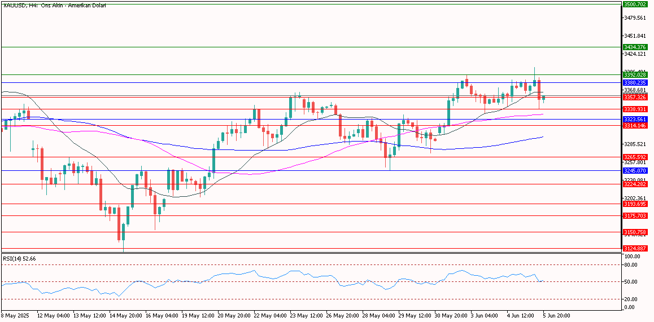The width and height of the screenshot is (654, 322).
Task: Click the red 3357.326 price tag
Action: click(634, 97)
